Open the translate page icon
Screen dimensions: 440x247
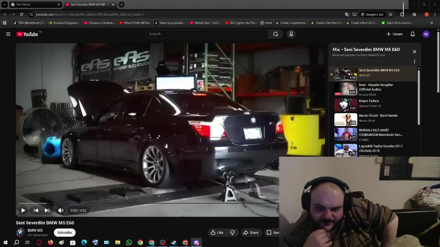[x=347, y=14]
